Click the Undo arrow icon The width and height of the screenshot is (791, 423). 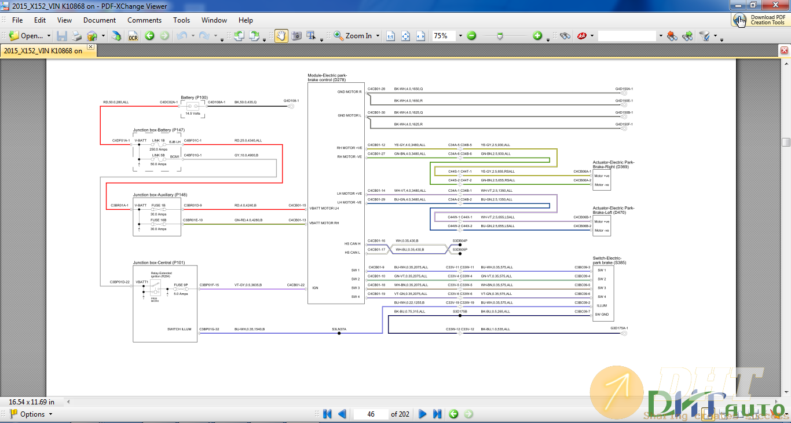[182, 36]
